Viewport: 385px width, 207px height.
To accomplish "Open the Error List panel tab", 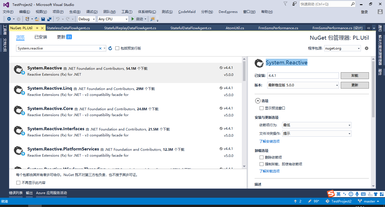I will [16, 193].
